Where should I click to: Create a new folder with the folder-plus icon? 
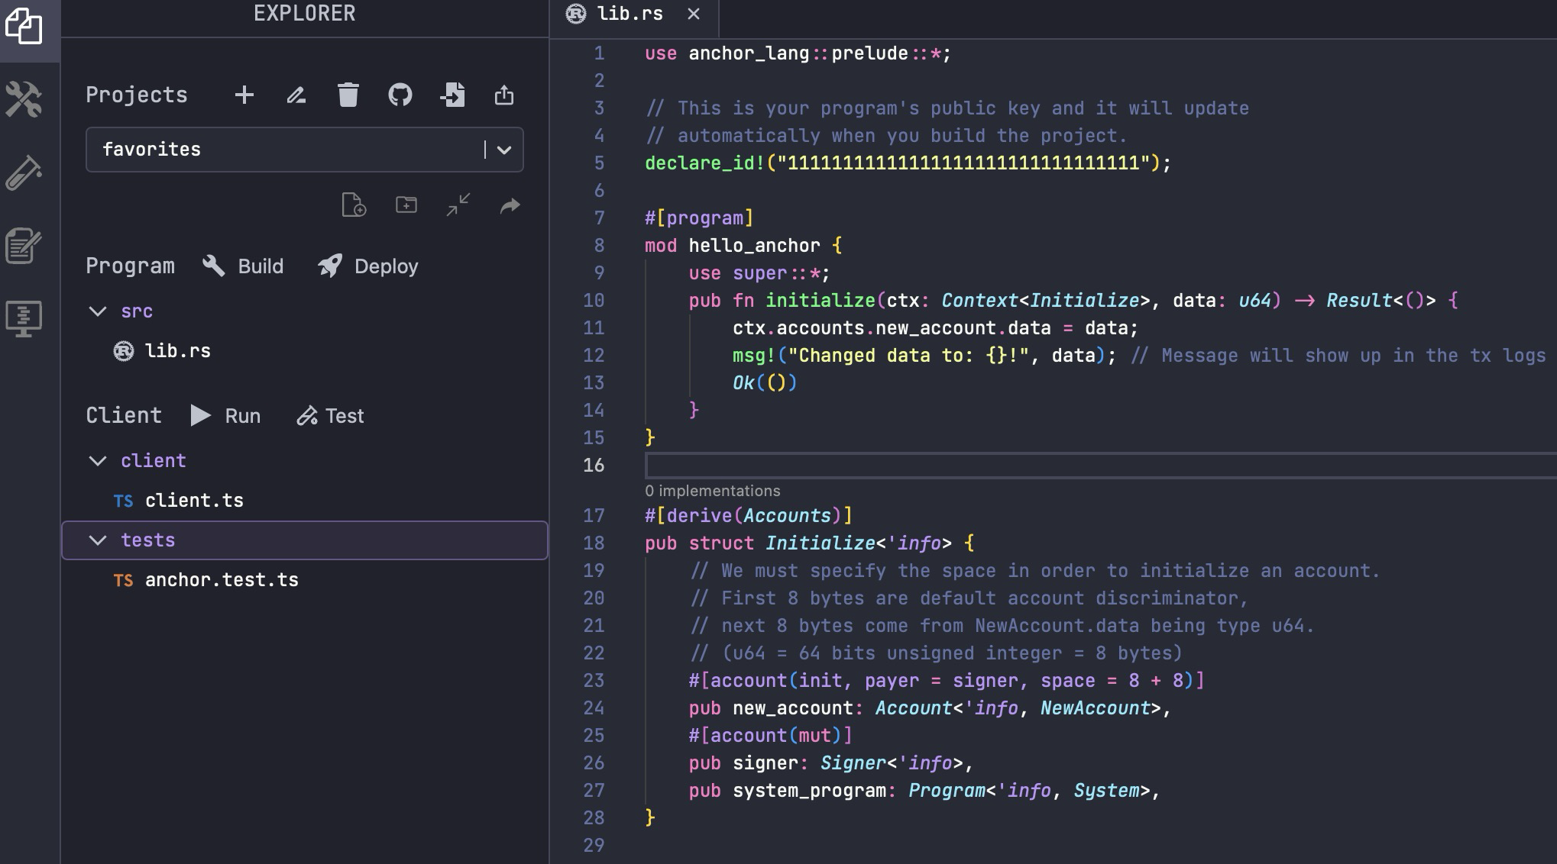pyautogui.click(x=406, y=205)
